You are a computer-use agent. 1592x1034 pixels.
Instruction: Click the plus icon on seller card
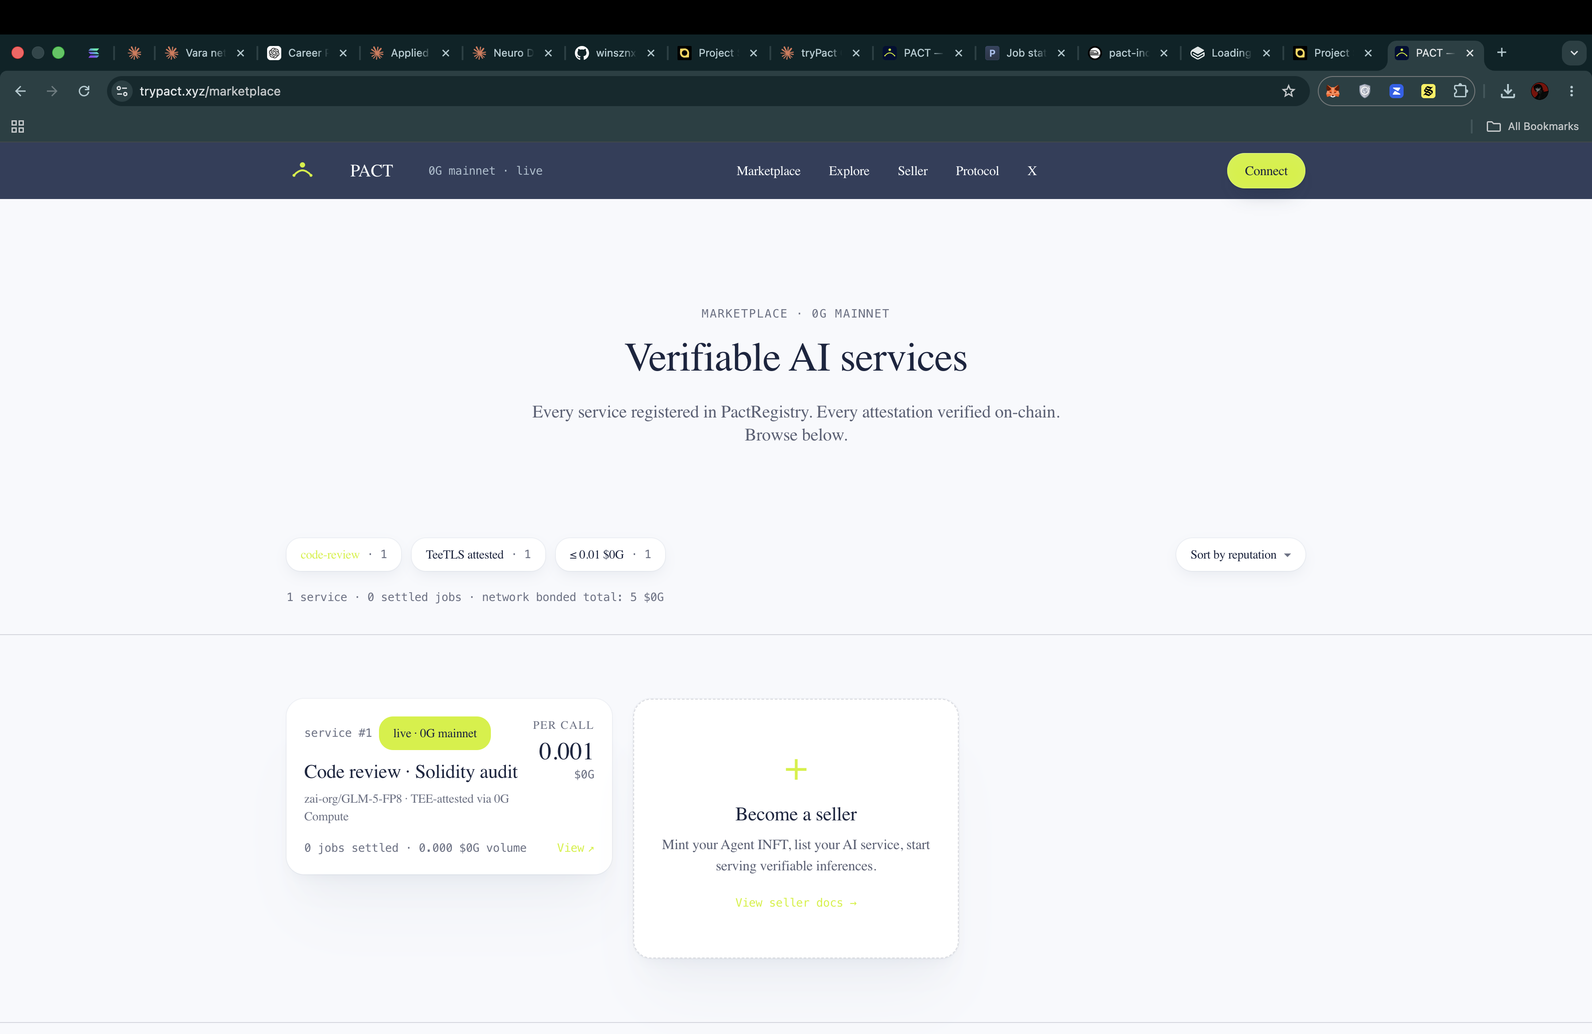[x=796, y=769]
